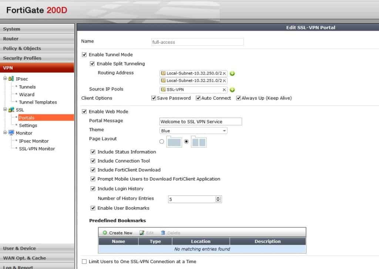Viewport: 379px width, 269px height.
Task: Click the Delete bookmark trash icon
Action: [x=163, y=232]
